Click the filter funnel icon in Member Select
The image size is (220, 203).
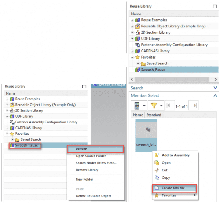pos(154,106)
